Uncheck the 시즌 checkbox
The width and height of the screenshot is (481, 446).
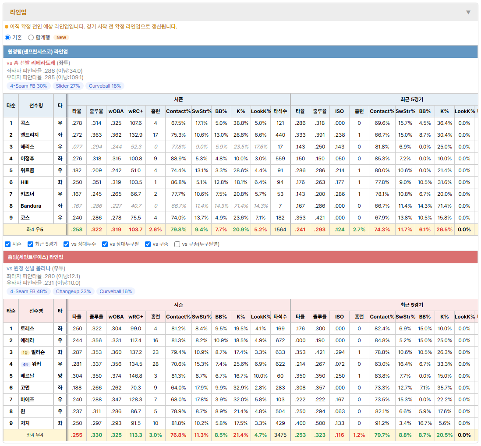click(x=8, y=244)
